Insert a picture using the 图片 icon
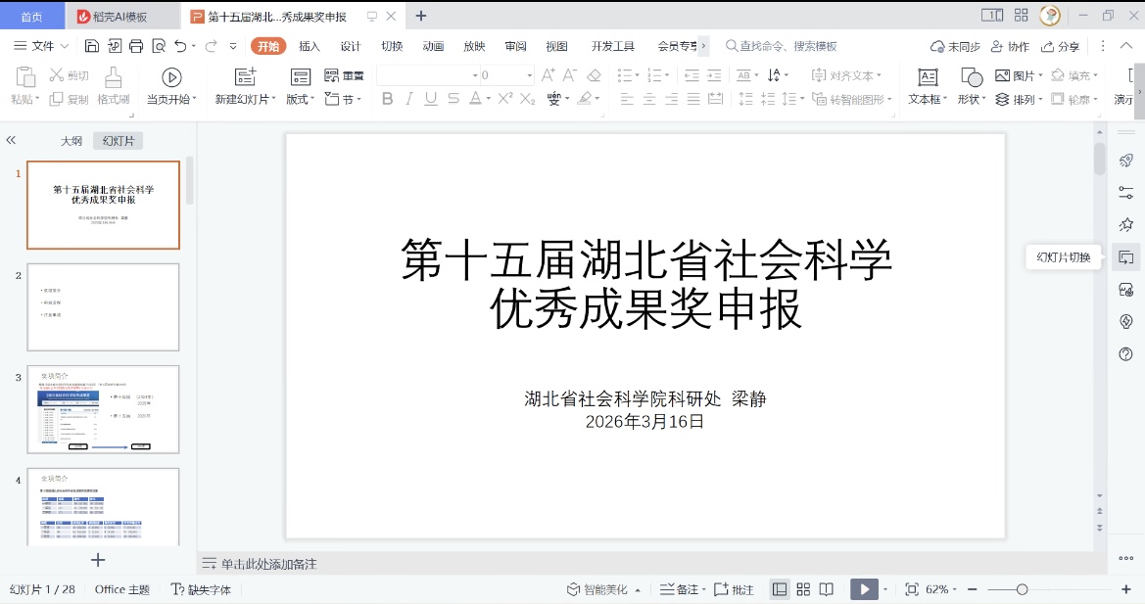 point(1013,74)
